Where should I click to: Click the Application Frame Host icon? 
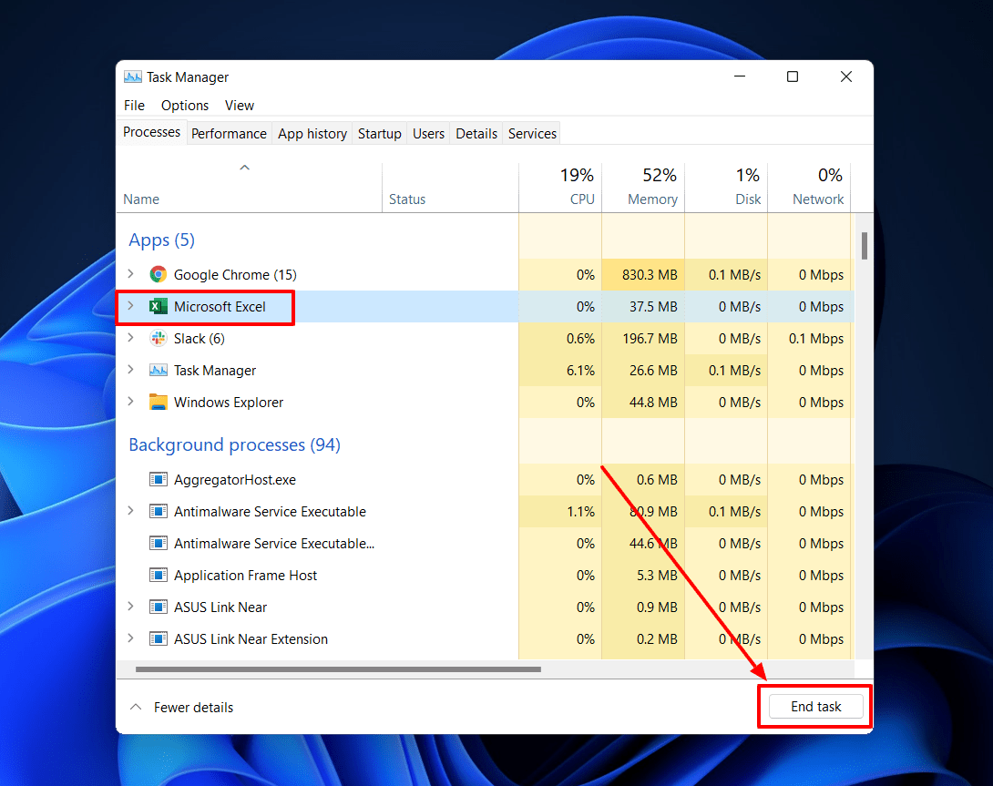(158, 575)
